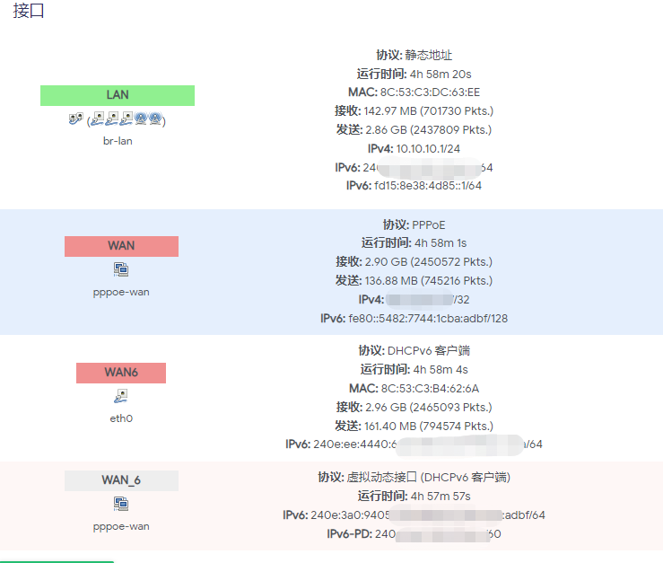
Task: Click the bridge icon under LAN
Action: [x=76, y=119]
